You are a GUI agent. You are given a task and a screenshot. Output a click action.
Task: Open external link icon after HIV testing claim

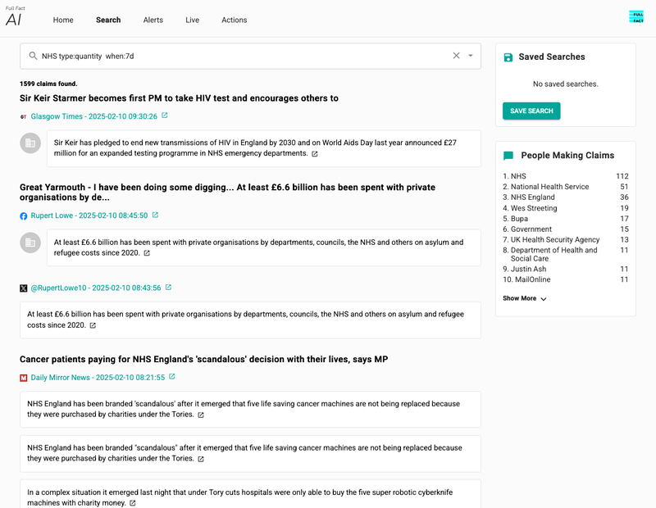(315, 154)
